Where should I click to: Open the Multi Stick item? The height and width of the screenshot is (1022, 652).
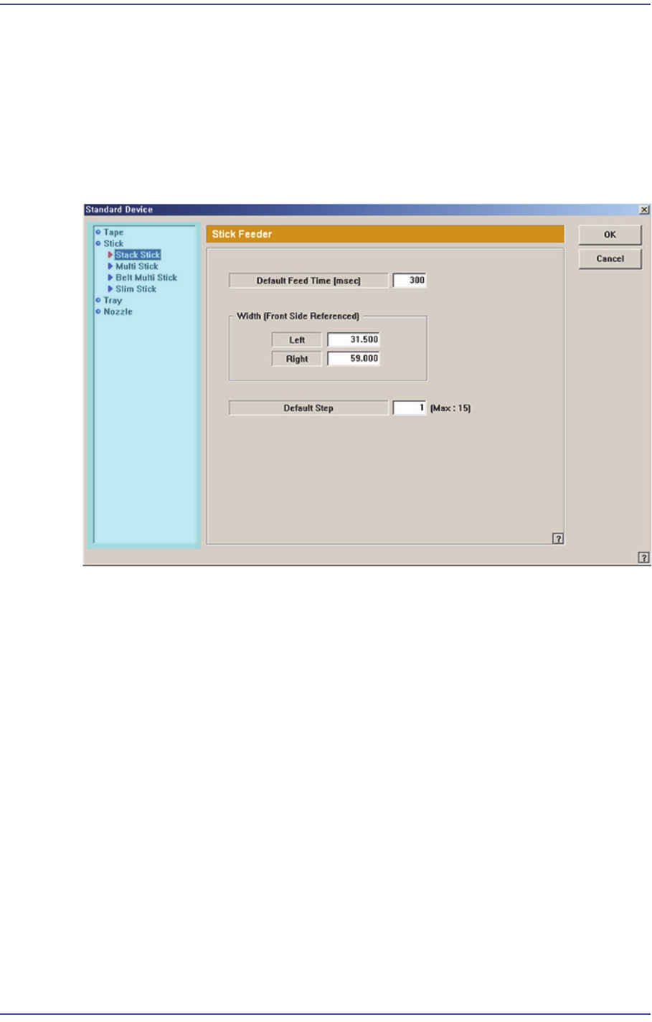[137, 266]
